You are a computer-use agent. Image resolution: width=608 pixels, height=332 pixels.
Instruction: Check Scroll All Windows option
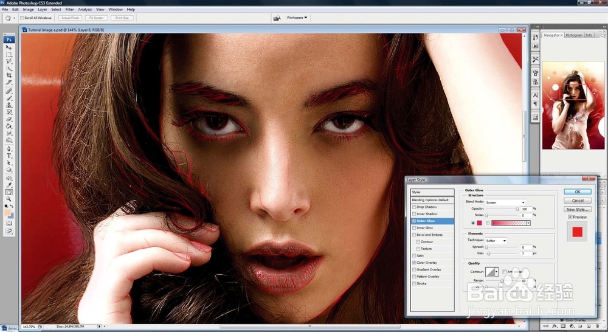click(22, 18)
